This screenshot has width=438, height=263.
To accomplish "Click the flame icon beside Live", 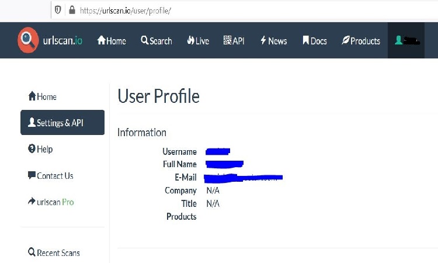I will click(190, 40).
